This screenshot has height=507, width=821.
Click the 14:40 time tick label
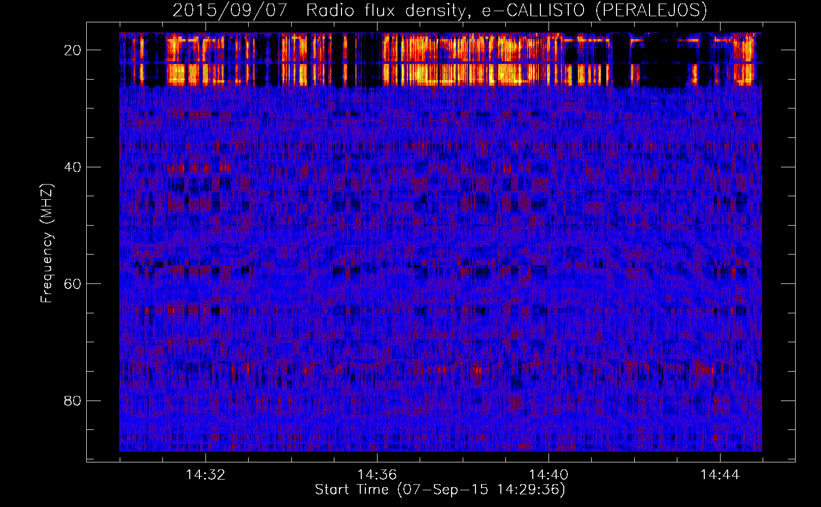pyautogui.click(x=549, y=475)
